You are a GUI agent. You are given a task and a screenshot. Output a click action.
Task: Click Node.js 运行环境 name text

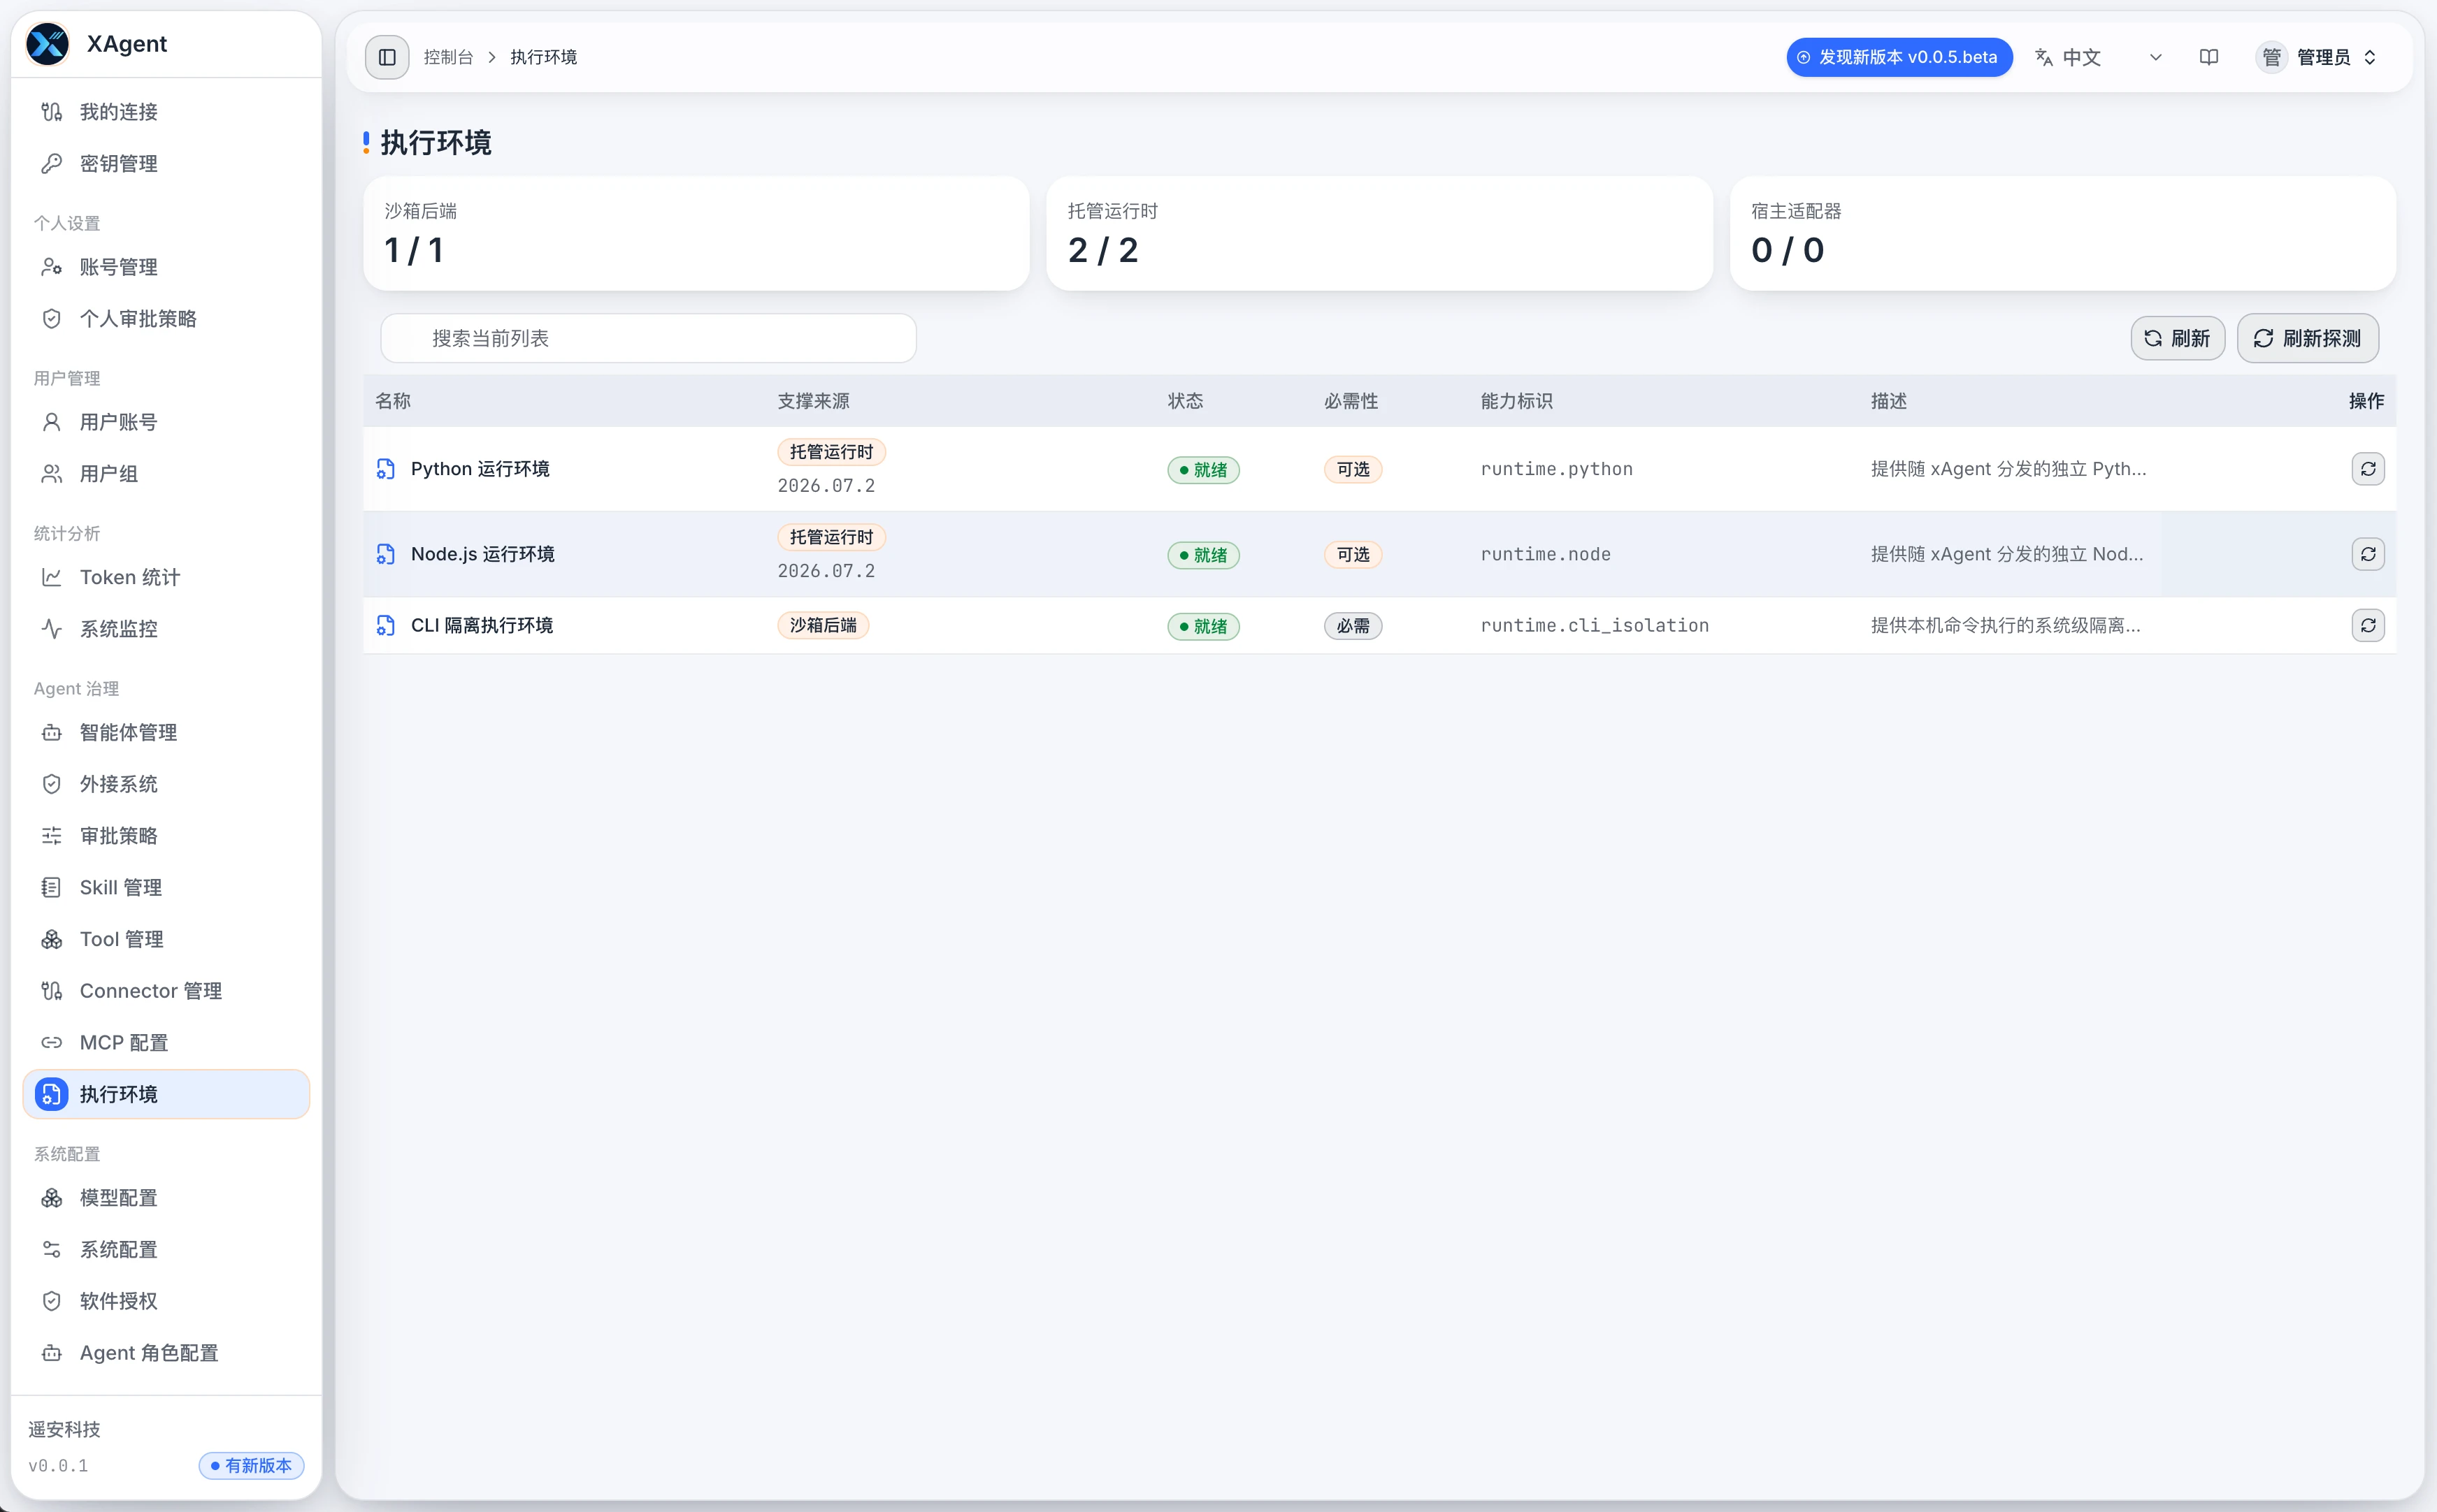(x=482, y=554)
